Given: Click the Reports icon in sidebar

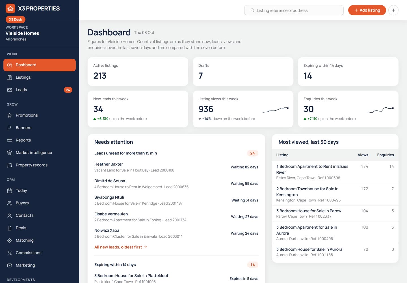Looking at the screenshot, I should pos(10,140).
